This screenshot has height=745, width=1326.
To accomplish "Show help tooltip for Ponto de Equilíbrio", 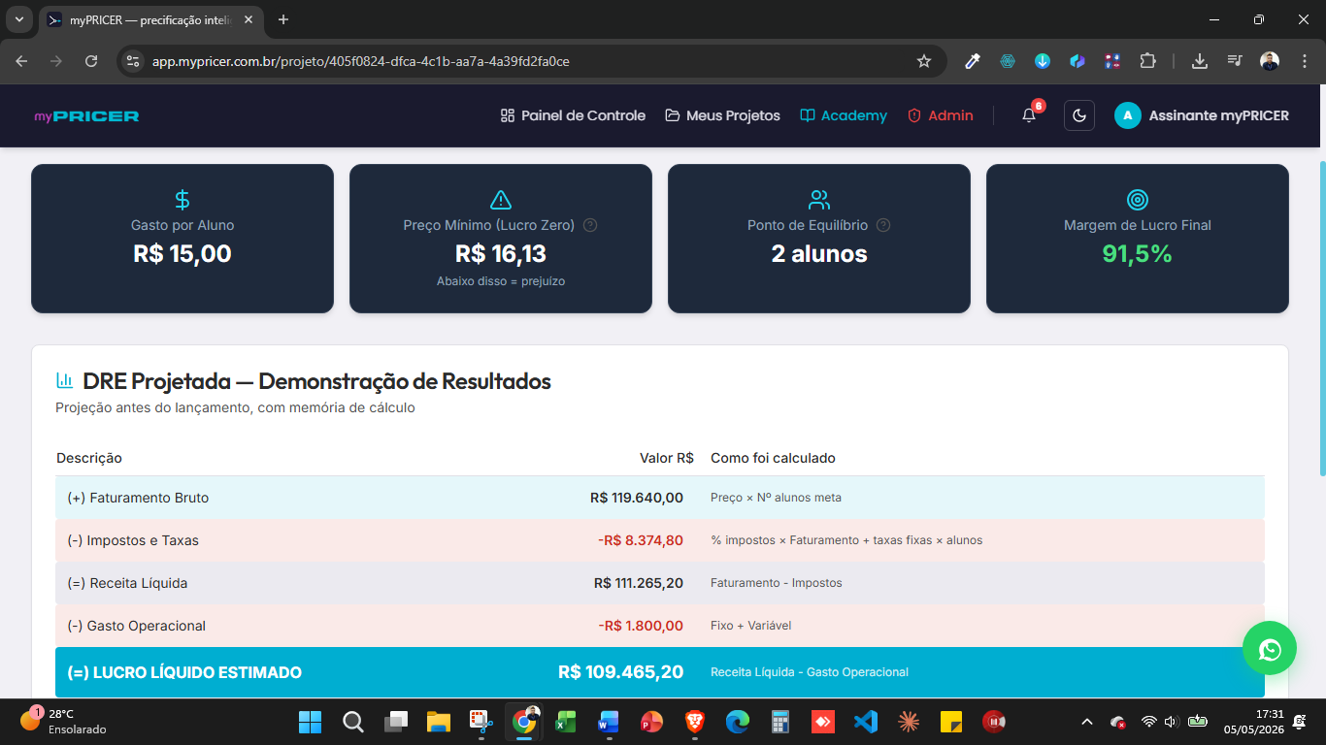I will tap(883, 225).
